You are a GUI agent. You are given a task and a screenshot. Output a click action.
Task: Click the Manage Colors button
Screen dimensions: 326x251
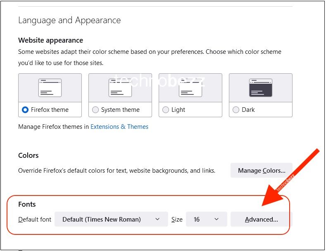pos(262,171)
